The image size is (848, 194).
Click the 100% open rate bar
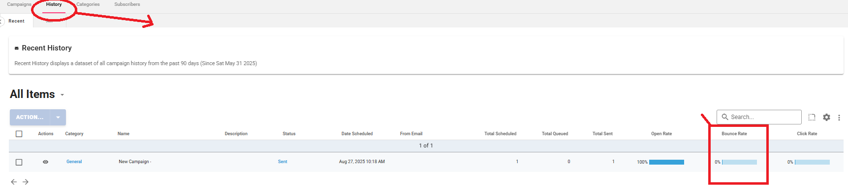666,162
